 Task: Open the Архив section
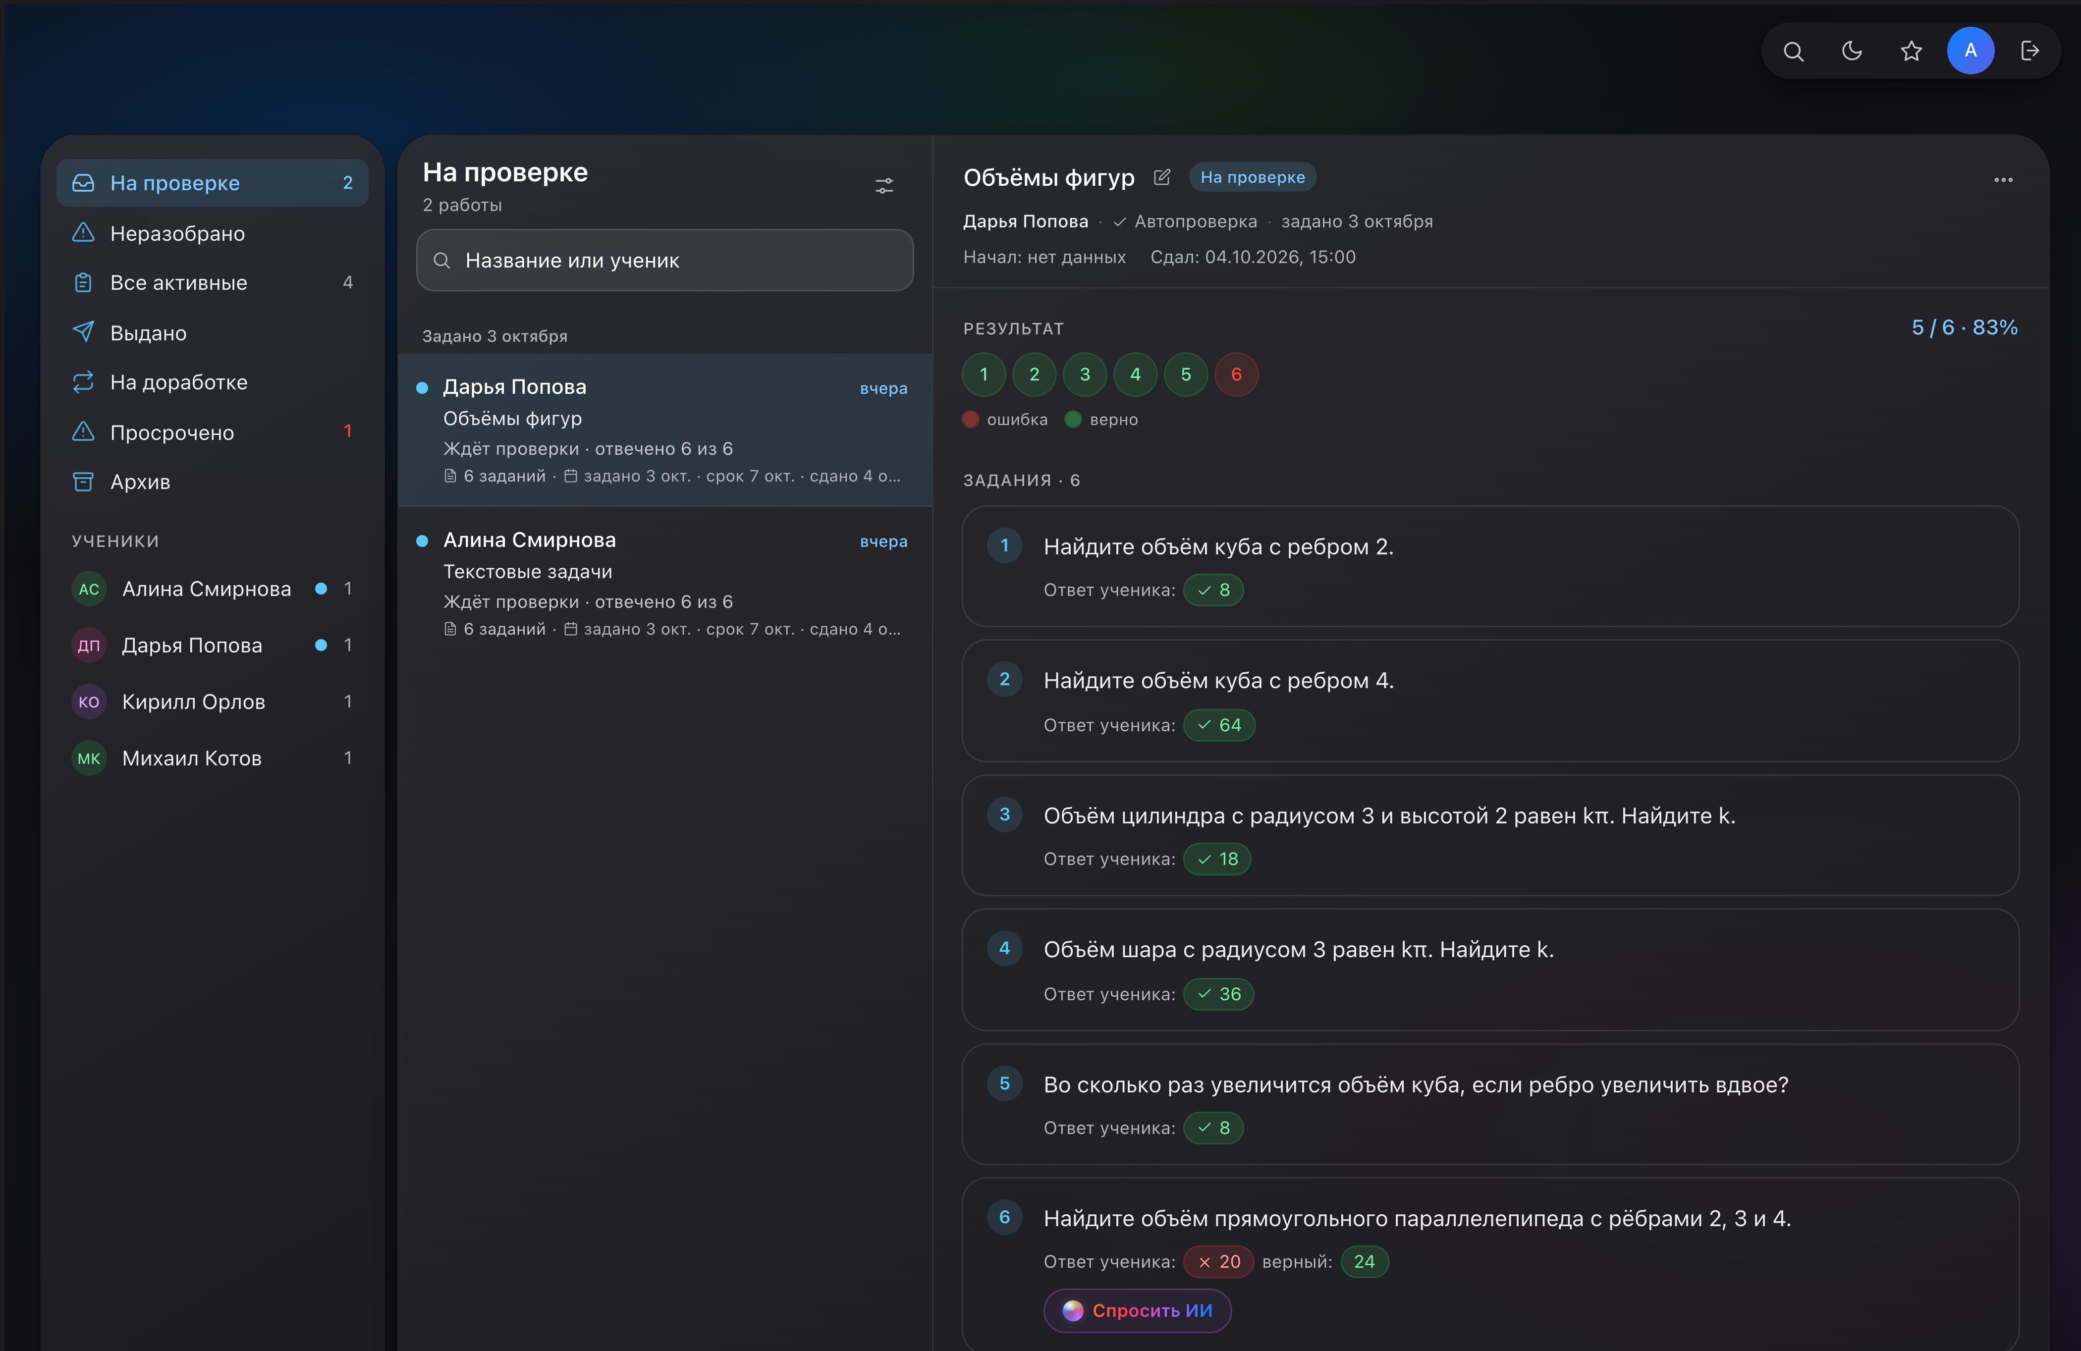coord(213,482)
